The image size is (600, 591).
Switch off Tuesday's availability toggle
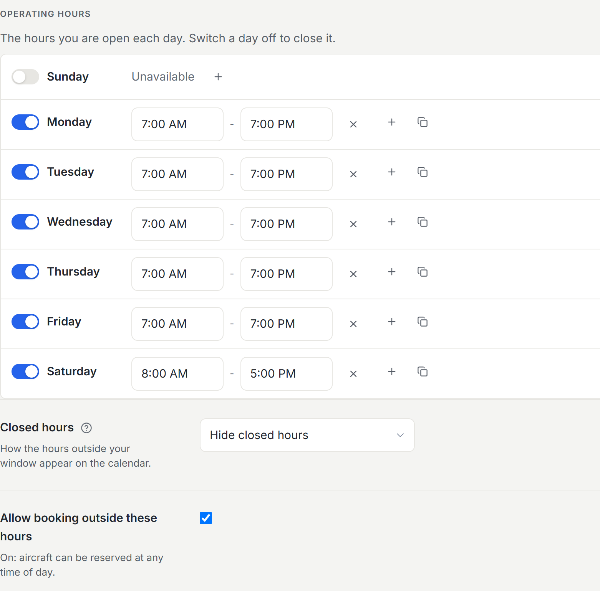click(x=25, y=172)
